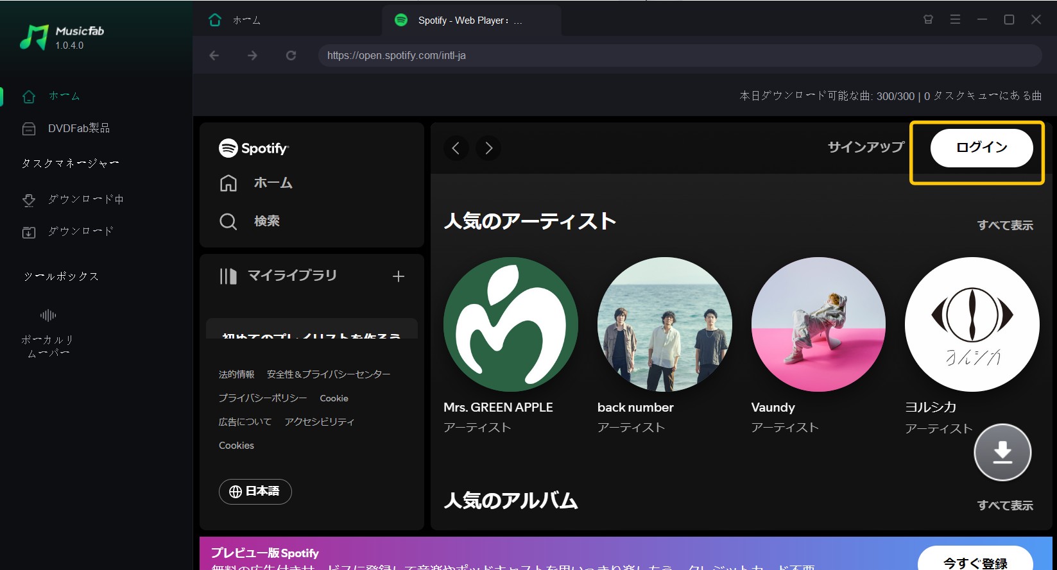Click サインアップ to sign up
The width and height of the screenshot is (1057, 570).
(866, 147)
